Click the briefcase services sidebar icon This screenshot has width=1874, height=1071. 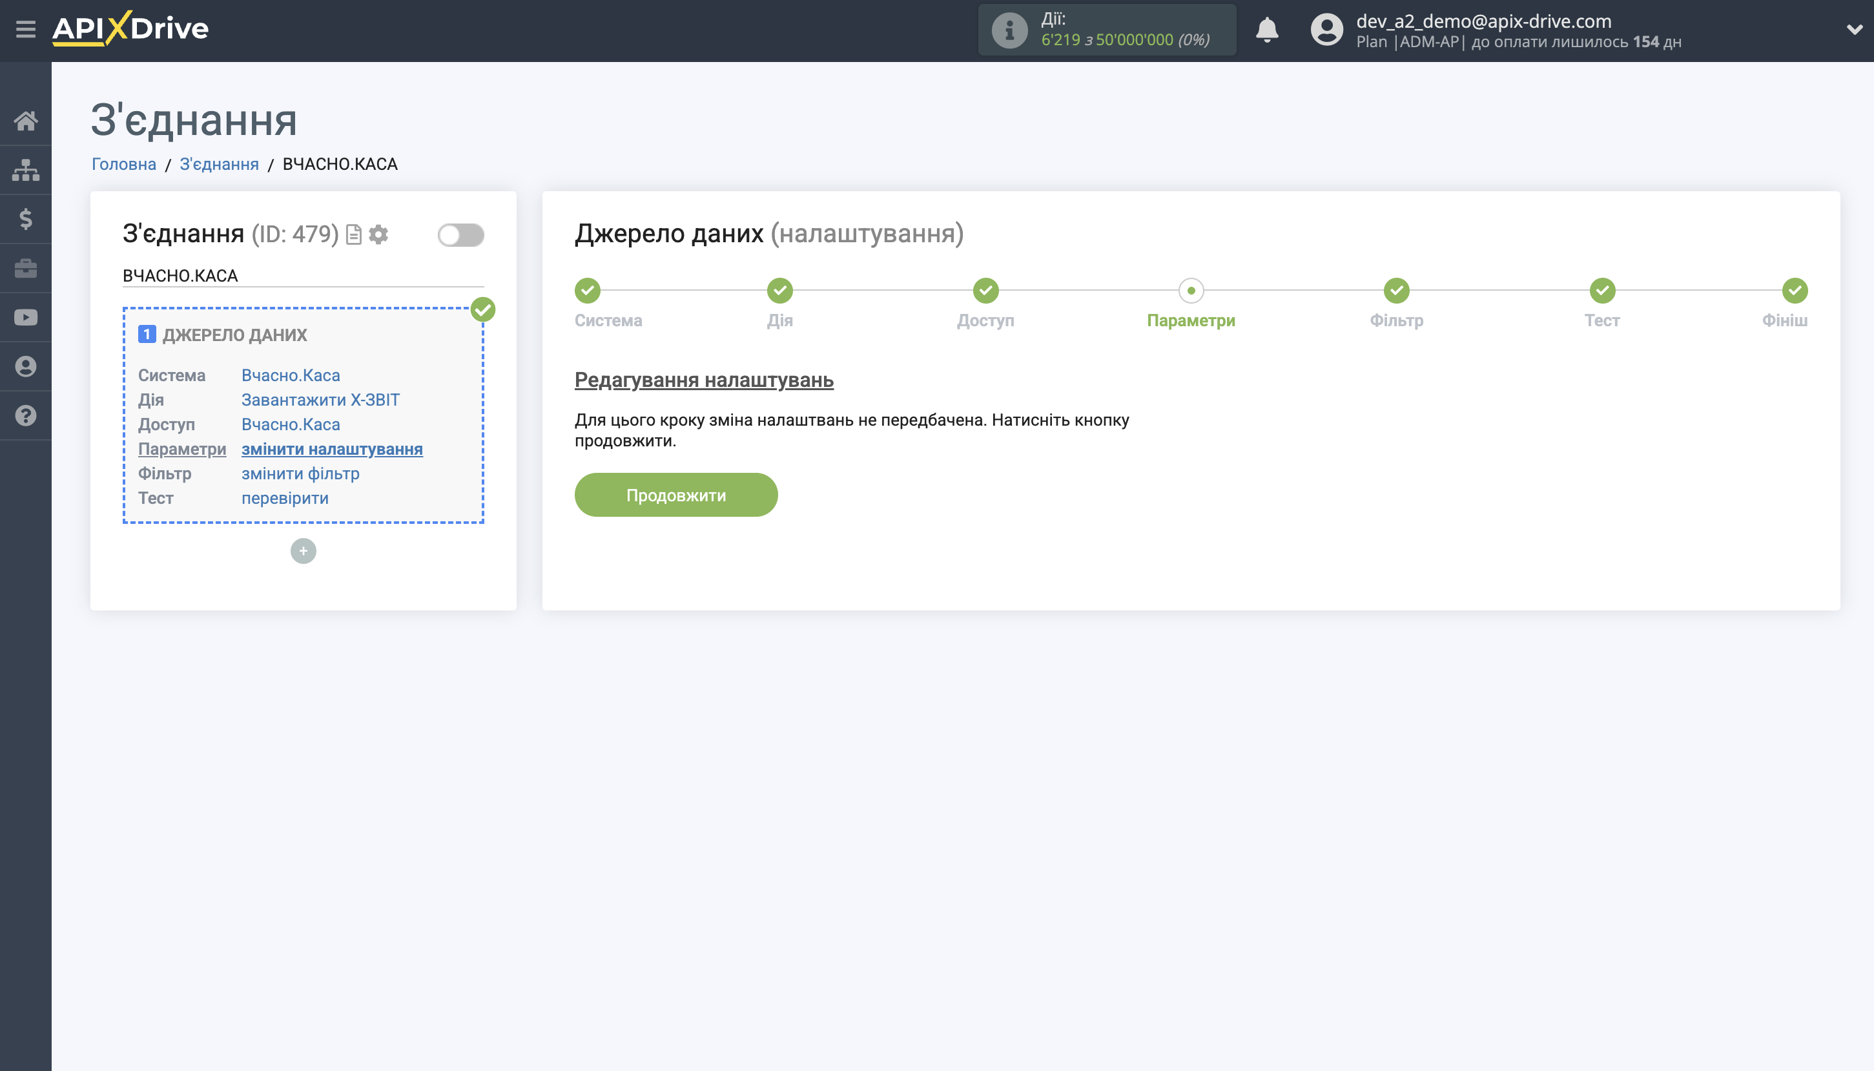pyautogui.click(x=26, y=269)
